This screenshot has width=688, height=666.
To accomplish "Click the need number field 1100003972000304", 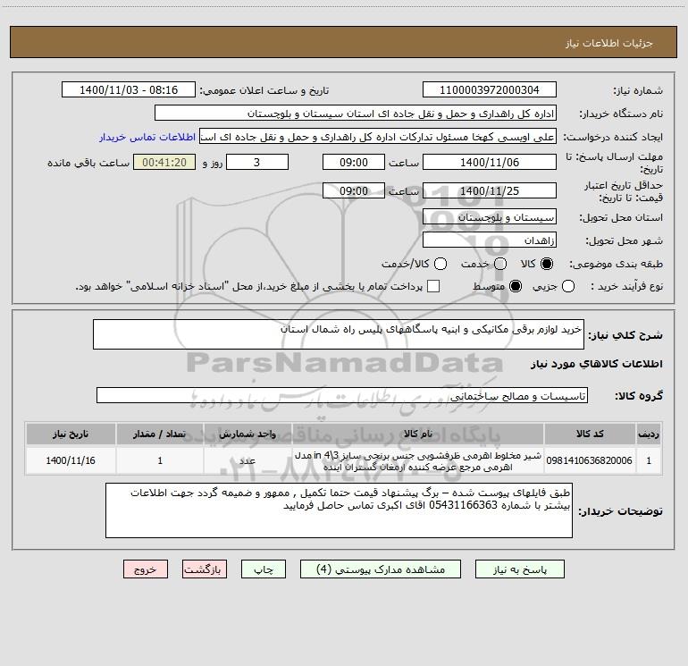I will [x=490, y=90].
